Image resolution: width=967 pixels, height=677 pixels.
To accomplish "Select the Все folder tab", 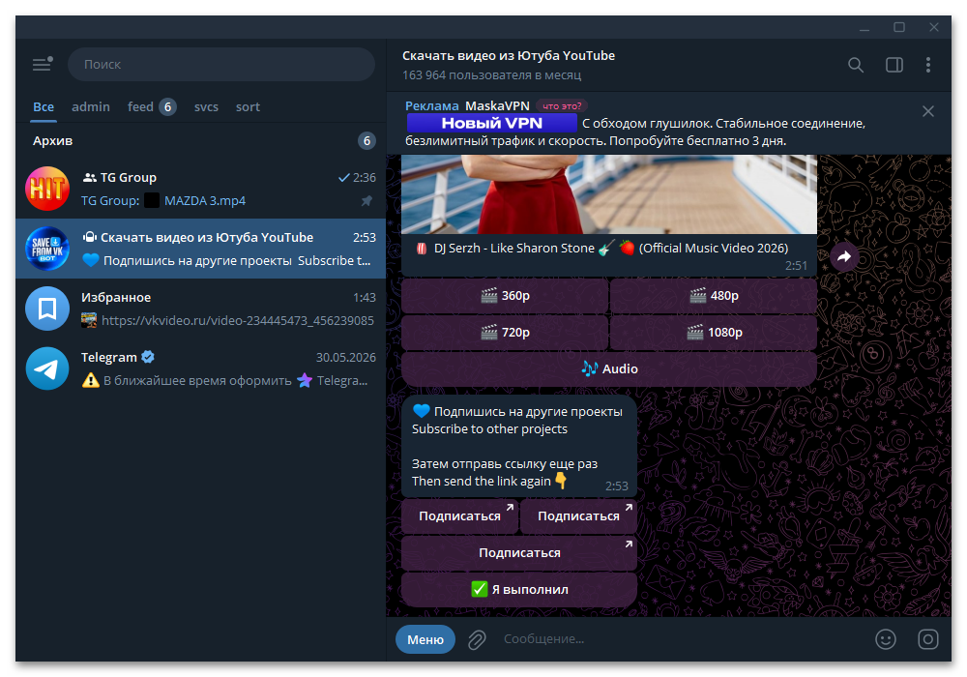I will (44, 106).
